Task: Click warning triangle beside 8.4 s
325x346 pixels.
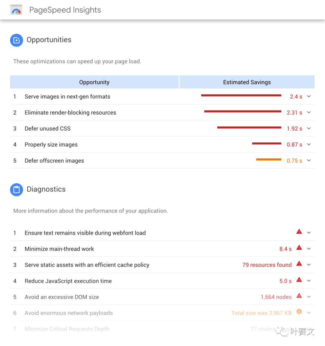Action: pyautogui.click(x=299, y=248)
